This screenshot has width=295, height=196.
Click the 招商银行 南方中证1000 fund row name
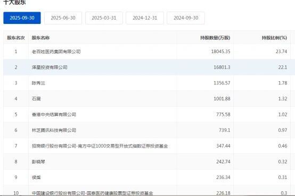point(100,146)
